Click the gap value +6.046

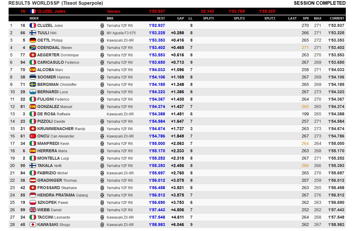[177, 225]
